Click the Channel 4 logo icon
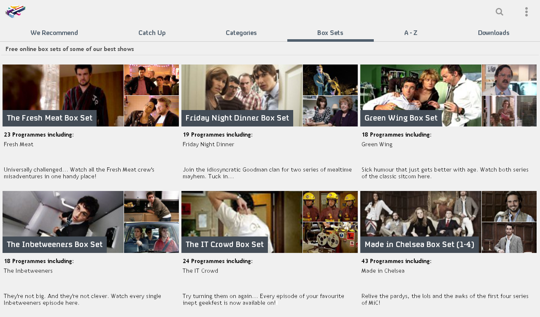The height and width of the screenshot is (317, 540). (x=15, y=12)
